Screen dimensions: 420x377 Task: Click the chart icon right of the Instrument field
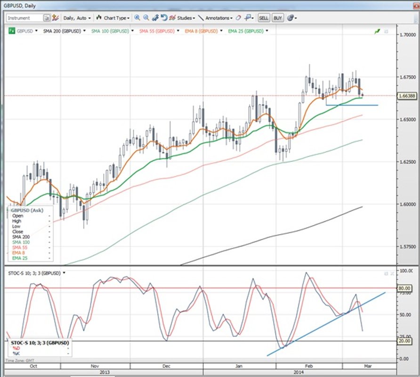(x=56, y=18)
